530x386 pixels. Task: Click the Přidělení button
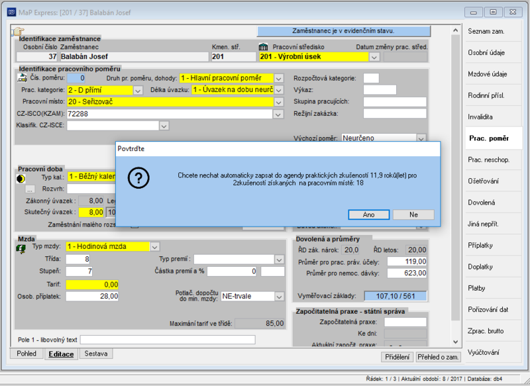397,357
